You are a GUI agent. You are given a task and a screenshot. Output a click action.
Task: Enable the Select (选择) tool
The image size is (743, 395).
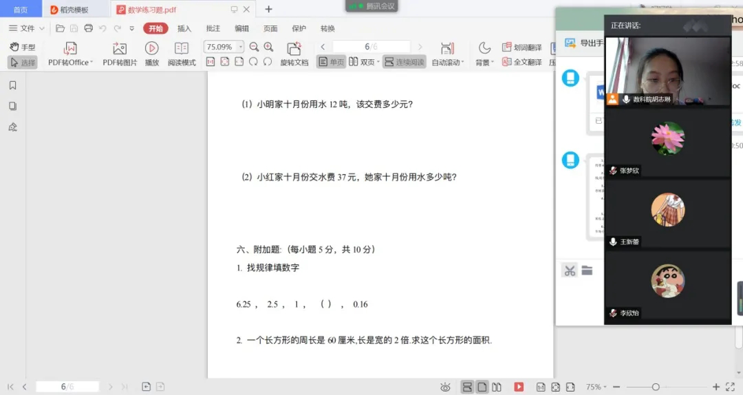coord(22,62)
